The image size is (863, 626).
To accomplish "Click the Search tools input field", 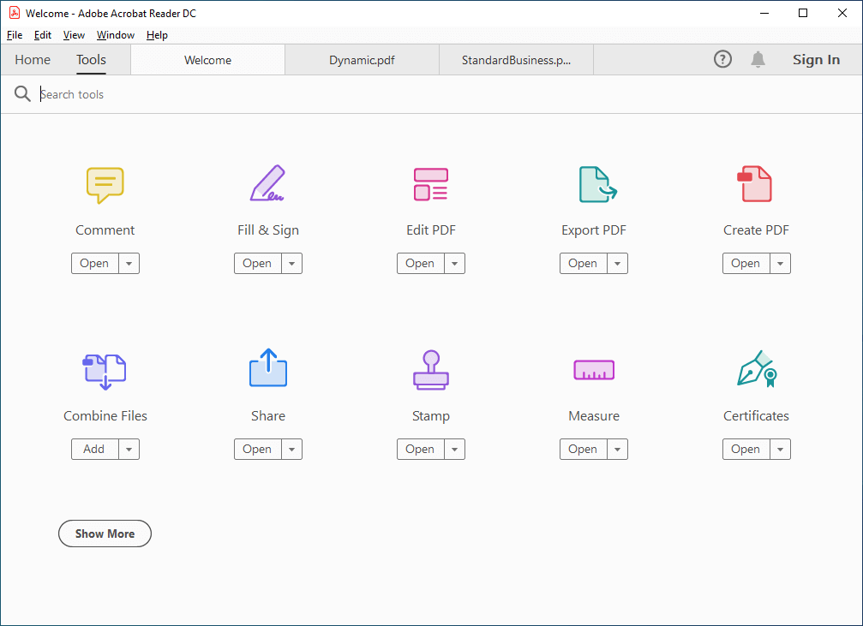I will 171,94.
